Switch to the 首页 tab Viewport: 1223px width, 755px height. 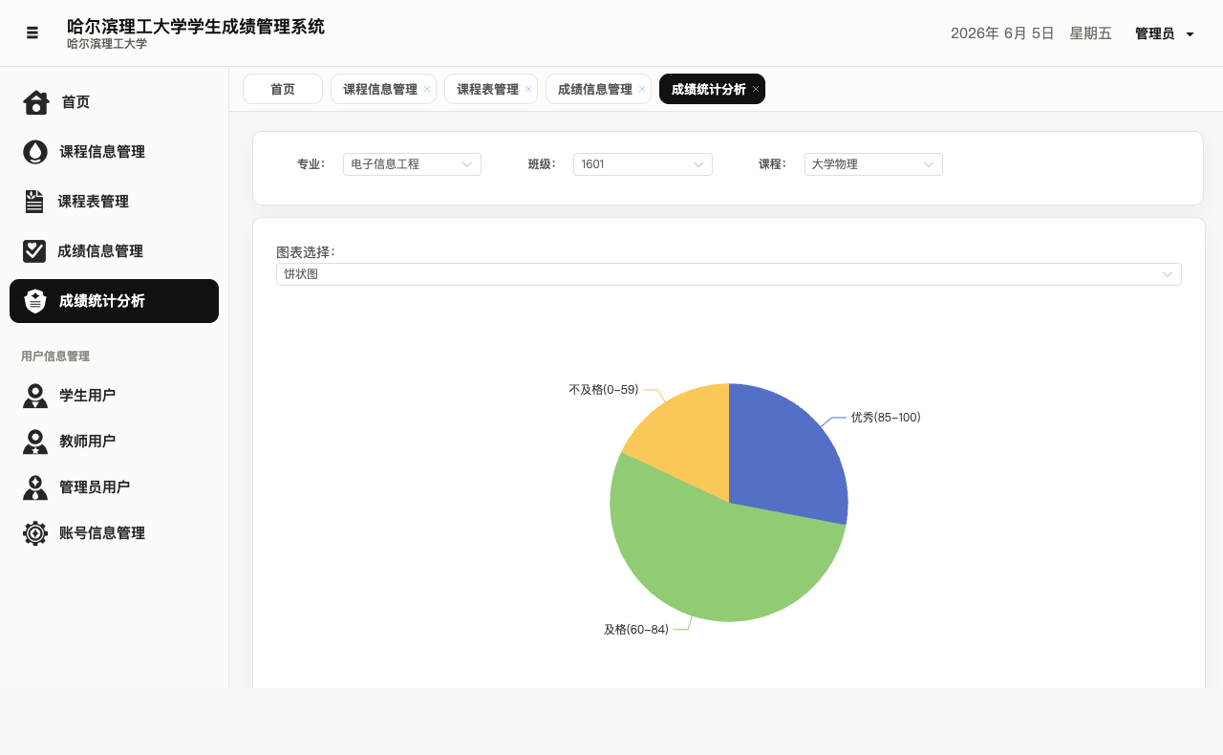pyautogui.click(x=283, y=89)
